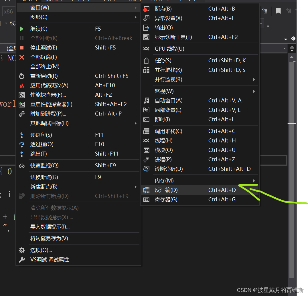Click the Output window arrow icon
Screen dimensions: 308x296
pos(146,28)
